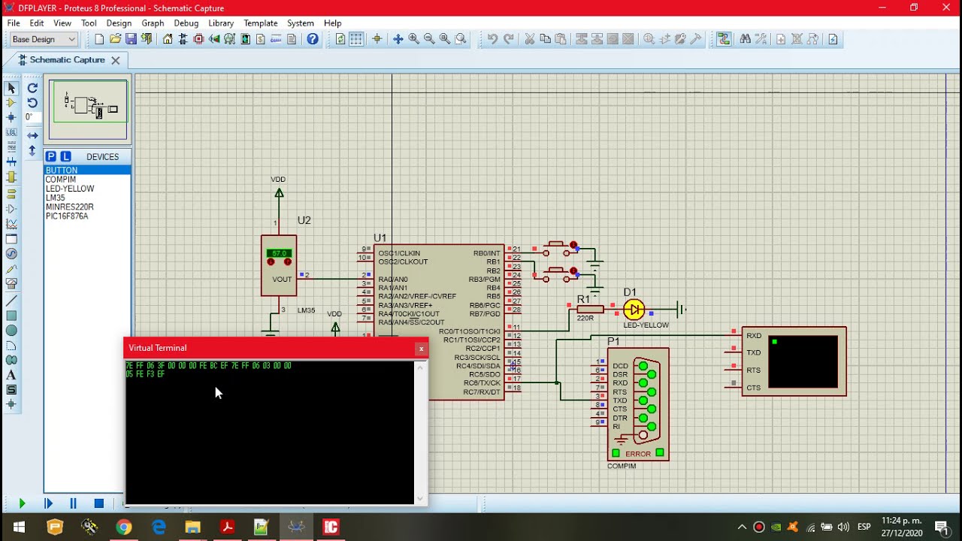
Task: Toggle the wire autorouter toolbar button
Action: point(724,39)
